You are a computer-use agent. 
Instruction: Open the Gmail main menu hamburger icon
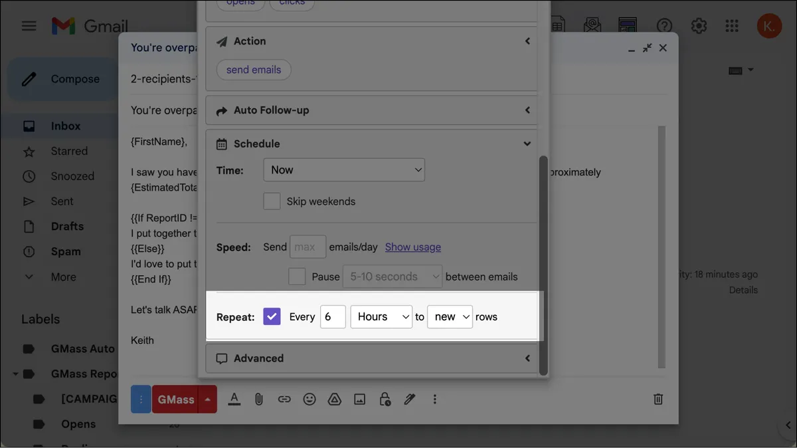tap(29, 26)
